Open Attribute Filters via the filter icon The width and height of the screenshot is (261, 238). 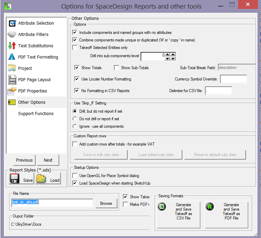(x=12, y=35)
